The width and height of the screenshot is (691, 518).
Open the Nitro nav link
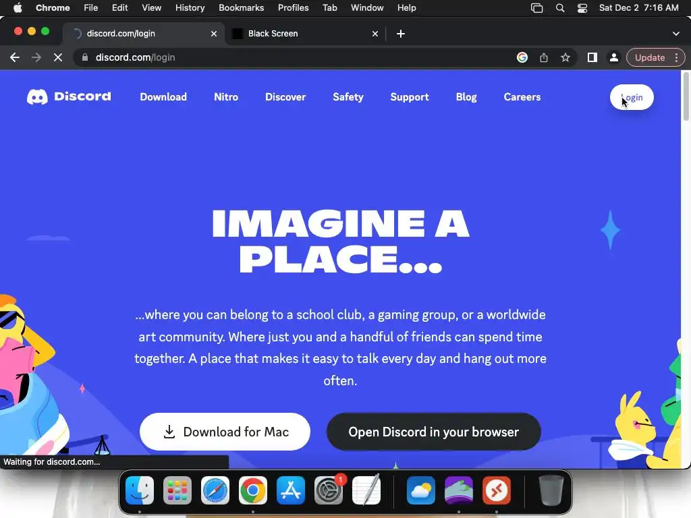click(226, 97)
